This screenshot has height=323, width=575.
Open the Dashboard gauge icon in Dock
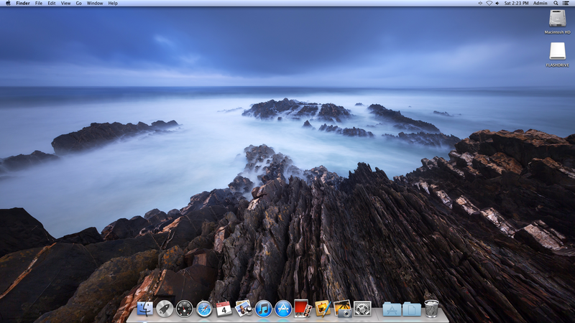(x=185, y=309)
